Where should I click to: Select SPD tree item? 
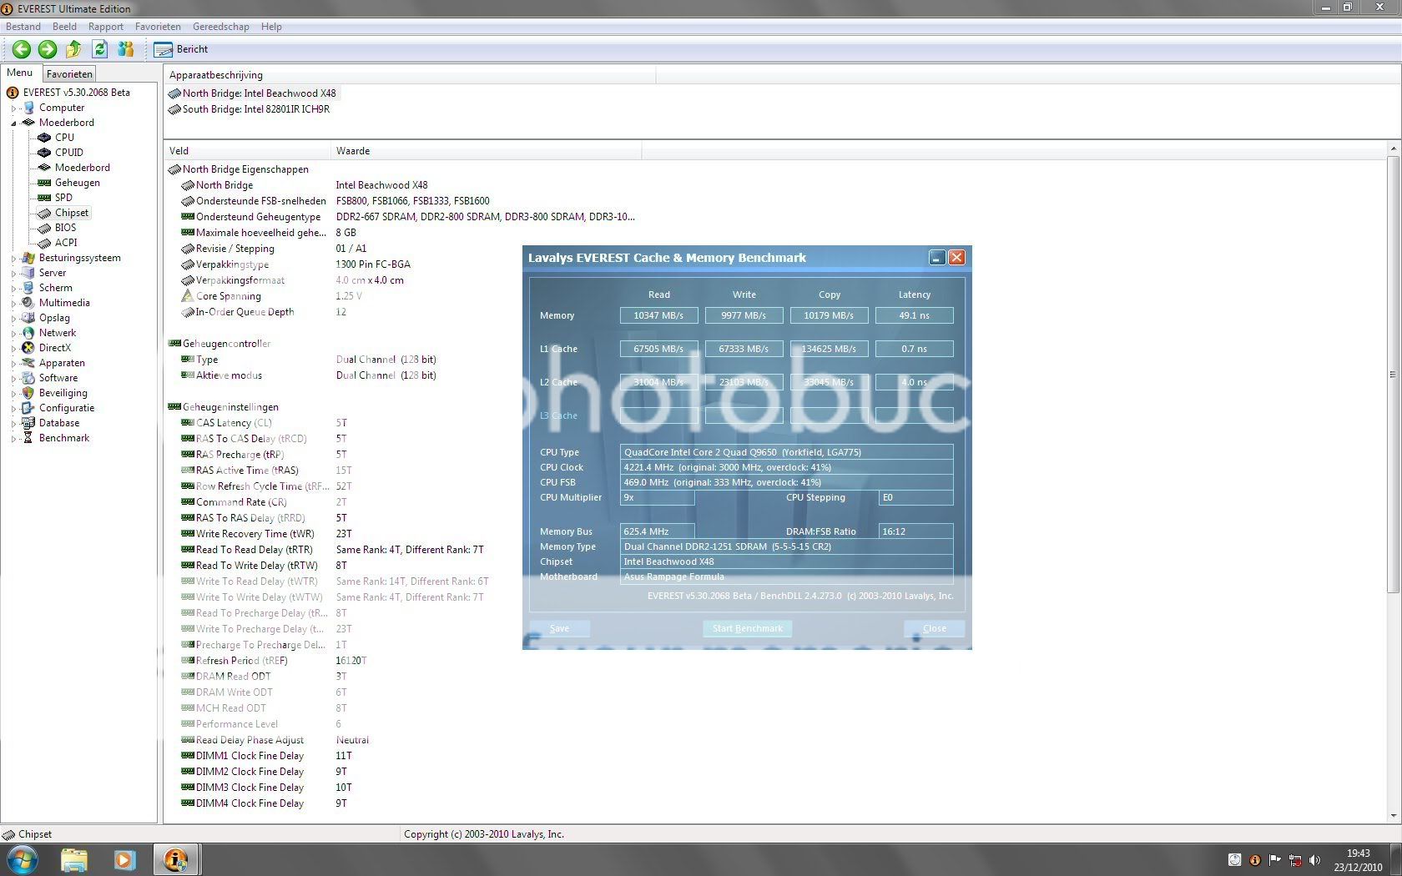[63, 198]
